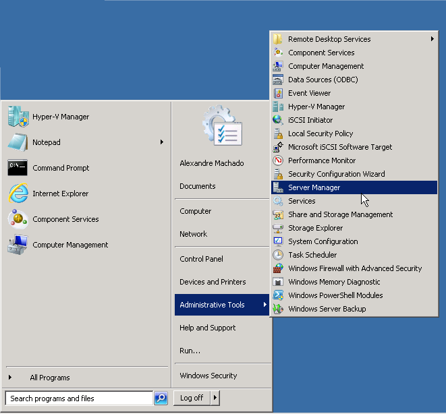Viewport: 446px width, 414px height.
Task: Click the Component Services icon in Administrative Tools
Action: pyautogui.click(x=278, y=53)
